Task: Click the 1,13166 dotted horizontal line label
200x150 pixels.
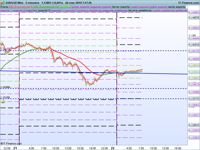Action: [5, 97]
